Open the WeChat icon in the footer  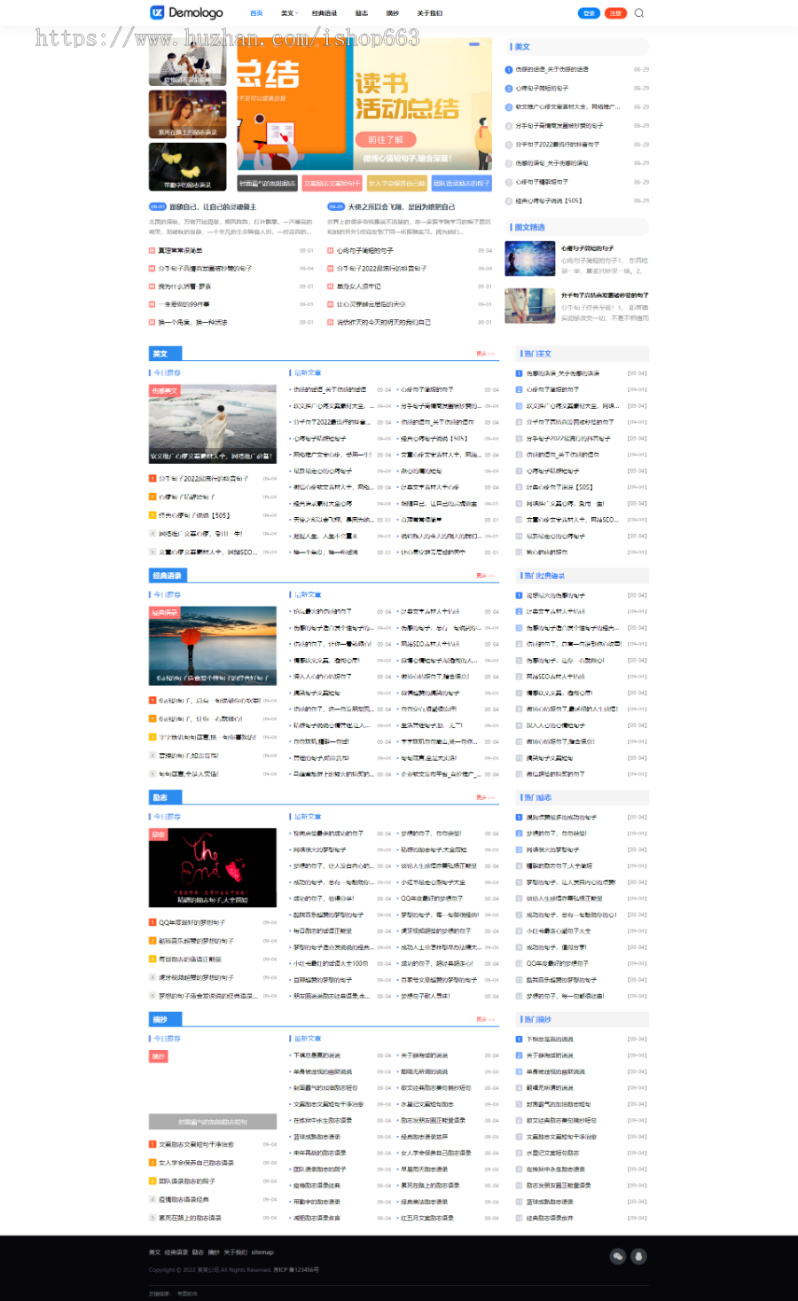coord(618,1256)
